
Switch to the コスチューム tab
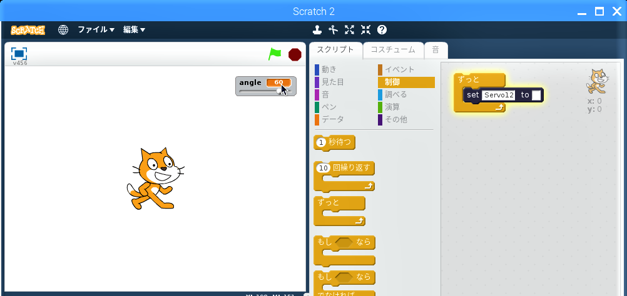click(x=393, y=50)
